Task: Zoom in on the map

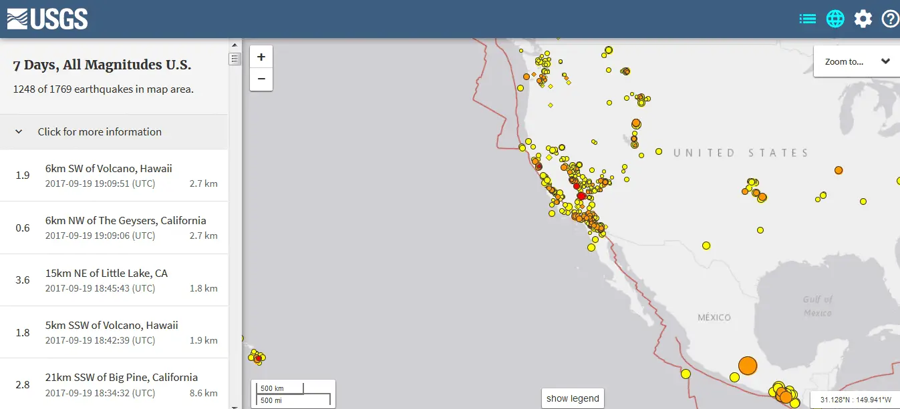Action: pyautogui.click(x=261, y=57)
